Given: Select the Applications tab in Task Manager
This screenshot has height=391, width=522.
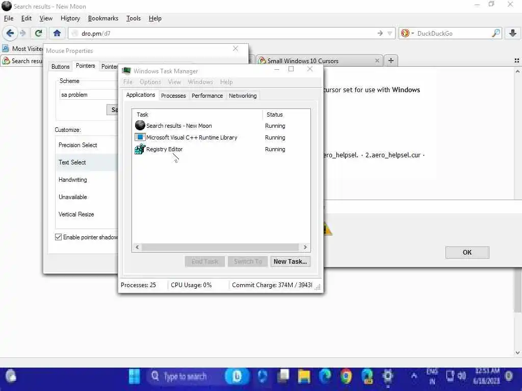Looking at the screenshot, I should click(x=141, y=95).
